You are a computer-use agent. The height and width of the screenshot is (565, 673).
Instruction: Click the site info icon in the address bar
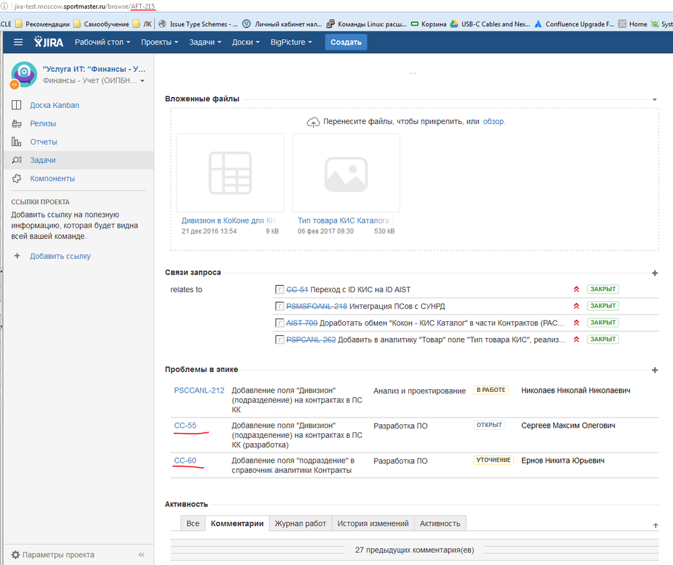(4, 6)
